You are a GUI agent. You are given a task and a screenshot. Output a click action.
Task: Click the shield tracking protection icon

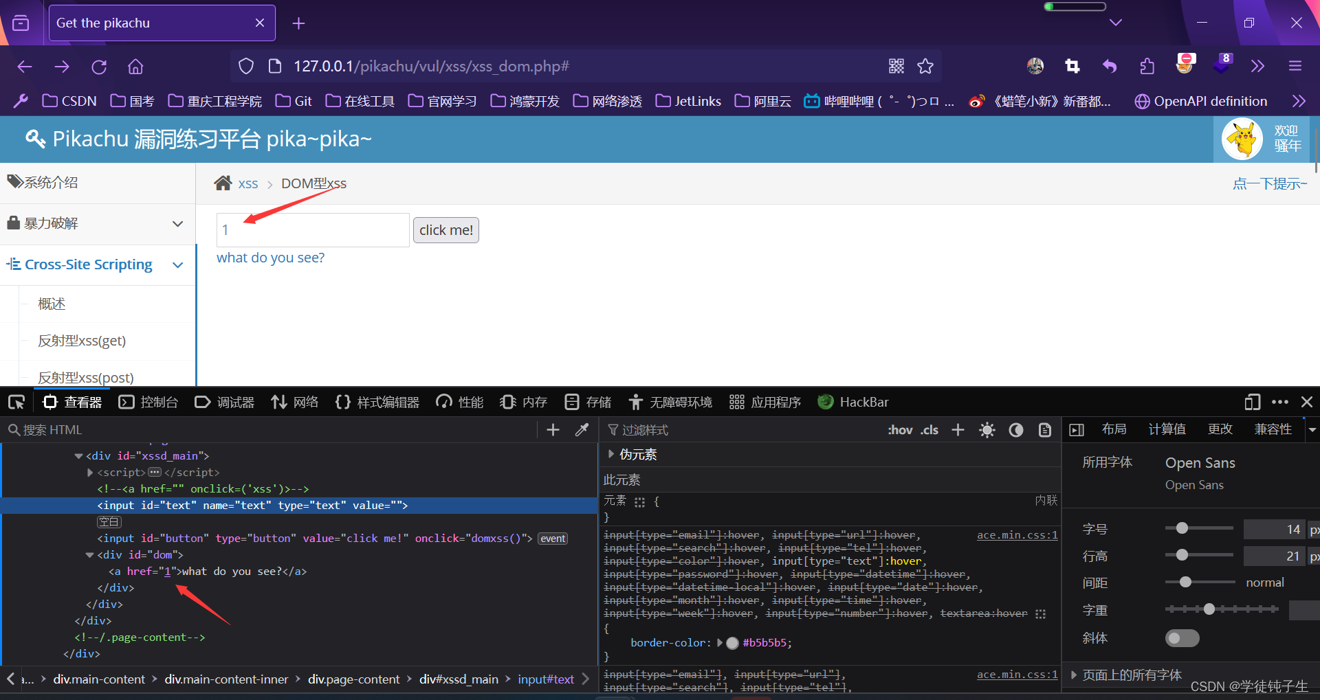click(246, 66)
